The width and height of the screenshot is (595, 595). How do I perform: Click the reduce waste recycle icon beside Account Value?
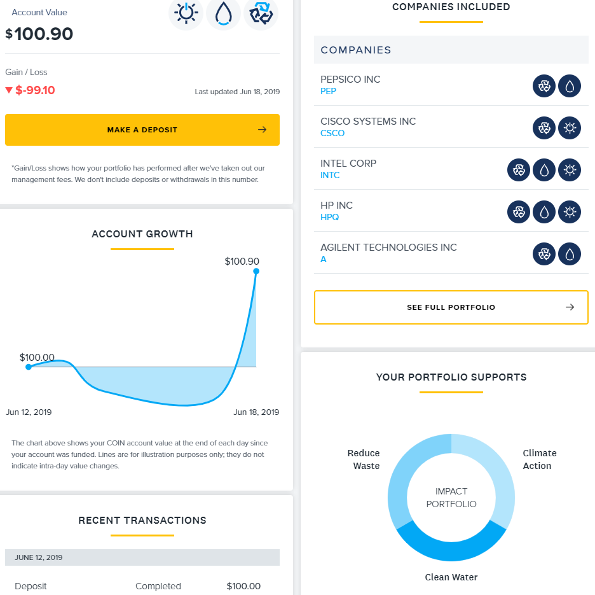click(x=261, y=13)
